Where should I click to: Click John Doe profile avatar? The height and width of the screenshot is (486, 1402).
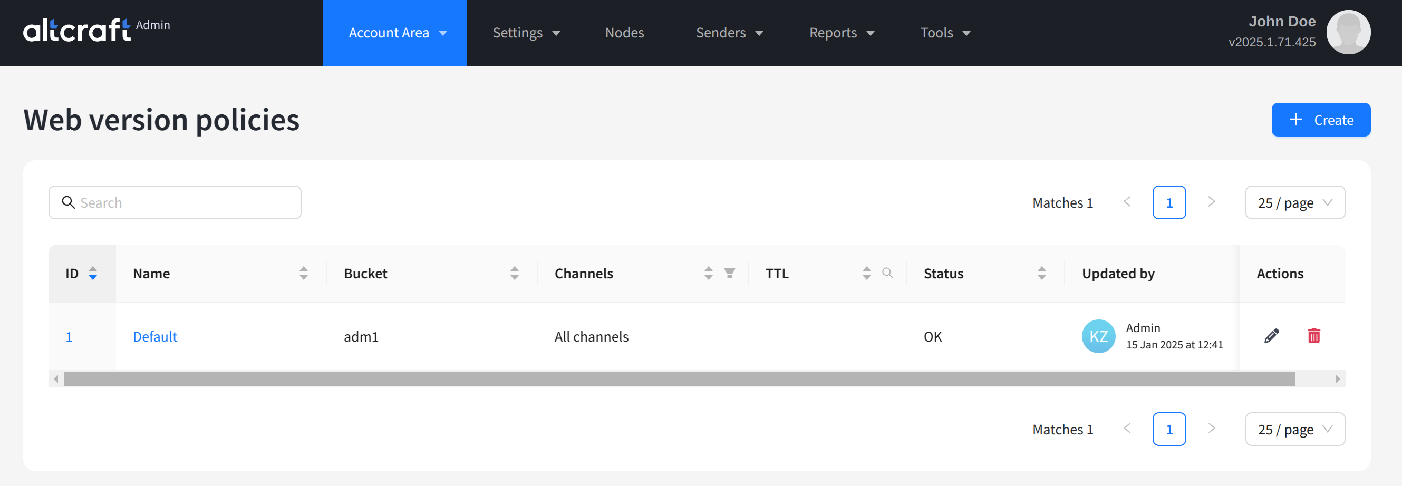(x=1348, y=33)
